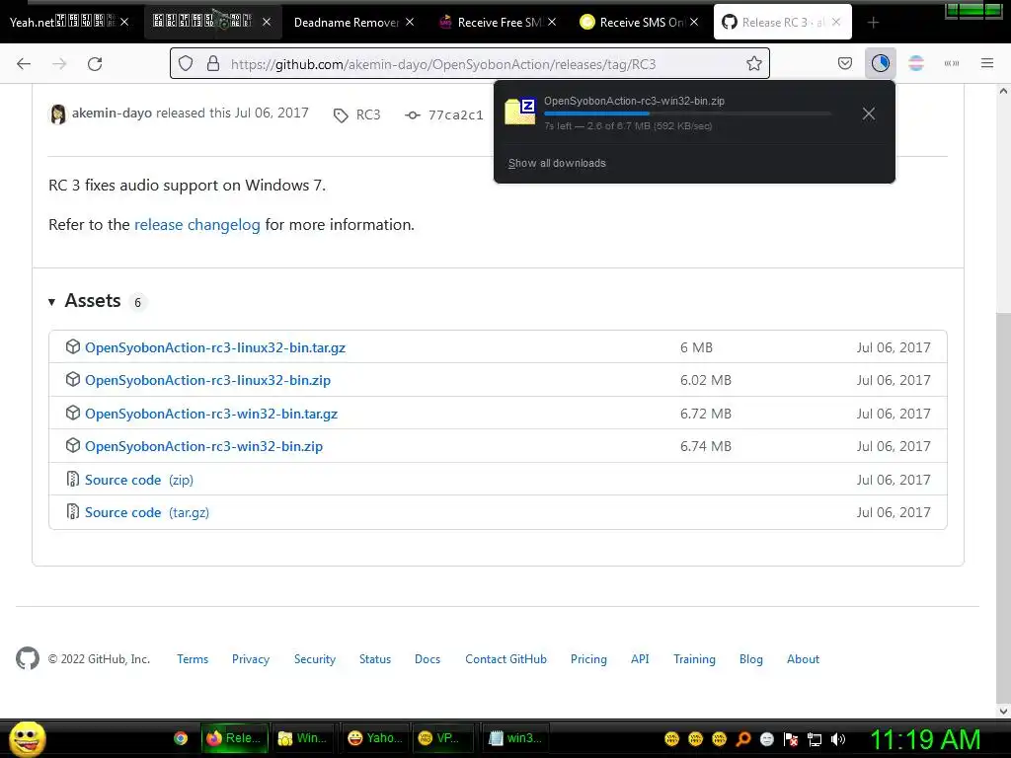Image resolution: width=1011 pixels, height=758 pixels.
Task: Open Terms in the footer
Action: pyautogui.click(x=193, y=658)
